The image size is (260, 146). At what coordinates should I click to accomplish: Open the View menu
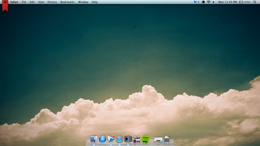click(41, 2)
